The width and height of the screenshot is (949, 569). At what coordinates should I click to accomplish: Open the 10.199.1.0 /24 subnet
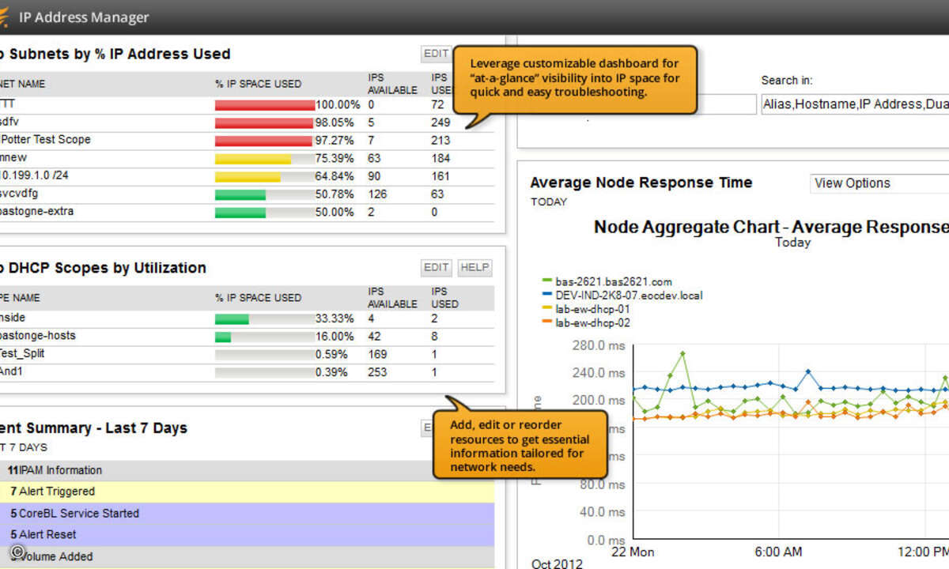pos(34,175)
